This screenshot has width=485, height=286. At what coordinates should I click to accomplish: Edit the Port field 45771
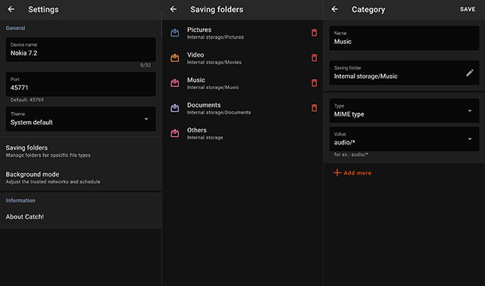pyautogui.click(x=81, y=84)
